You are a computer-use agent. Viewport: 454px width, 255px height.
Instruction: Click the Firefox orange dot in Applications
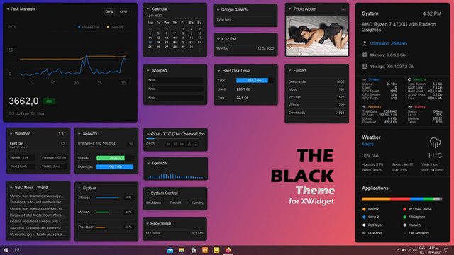364,209
